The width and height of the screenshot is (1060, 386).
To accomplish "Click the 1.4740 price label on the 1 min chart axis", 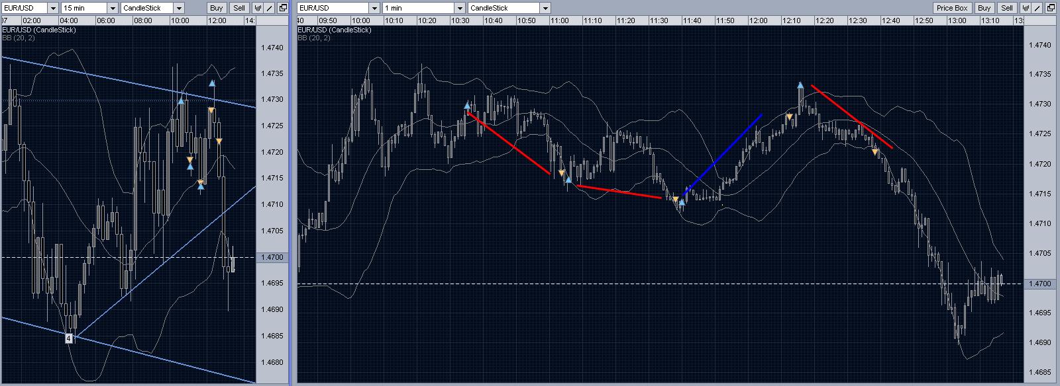I will 1041,45.
